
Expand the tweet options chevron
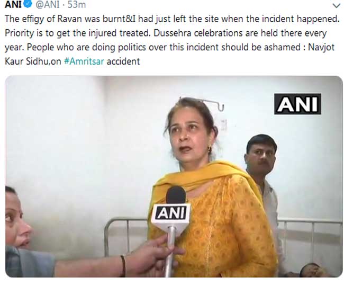[336, 6]
